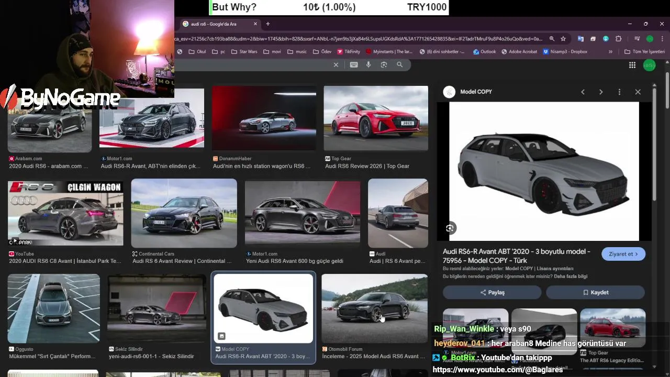Open the Star Wars bookmarks folder
This screenshot has height=377, width=670.
pyautogui.click(x=244, y=52)
